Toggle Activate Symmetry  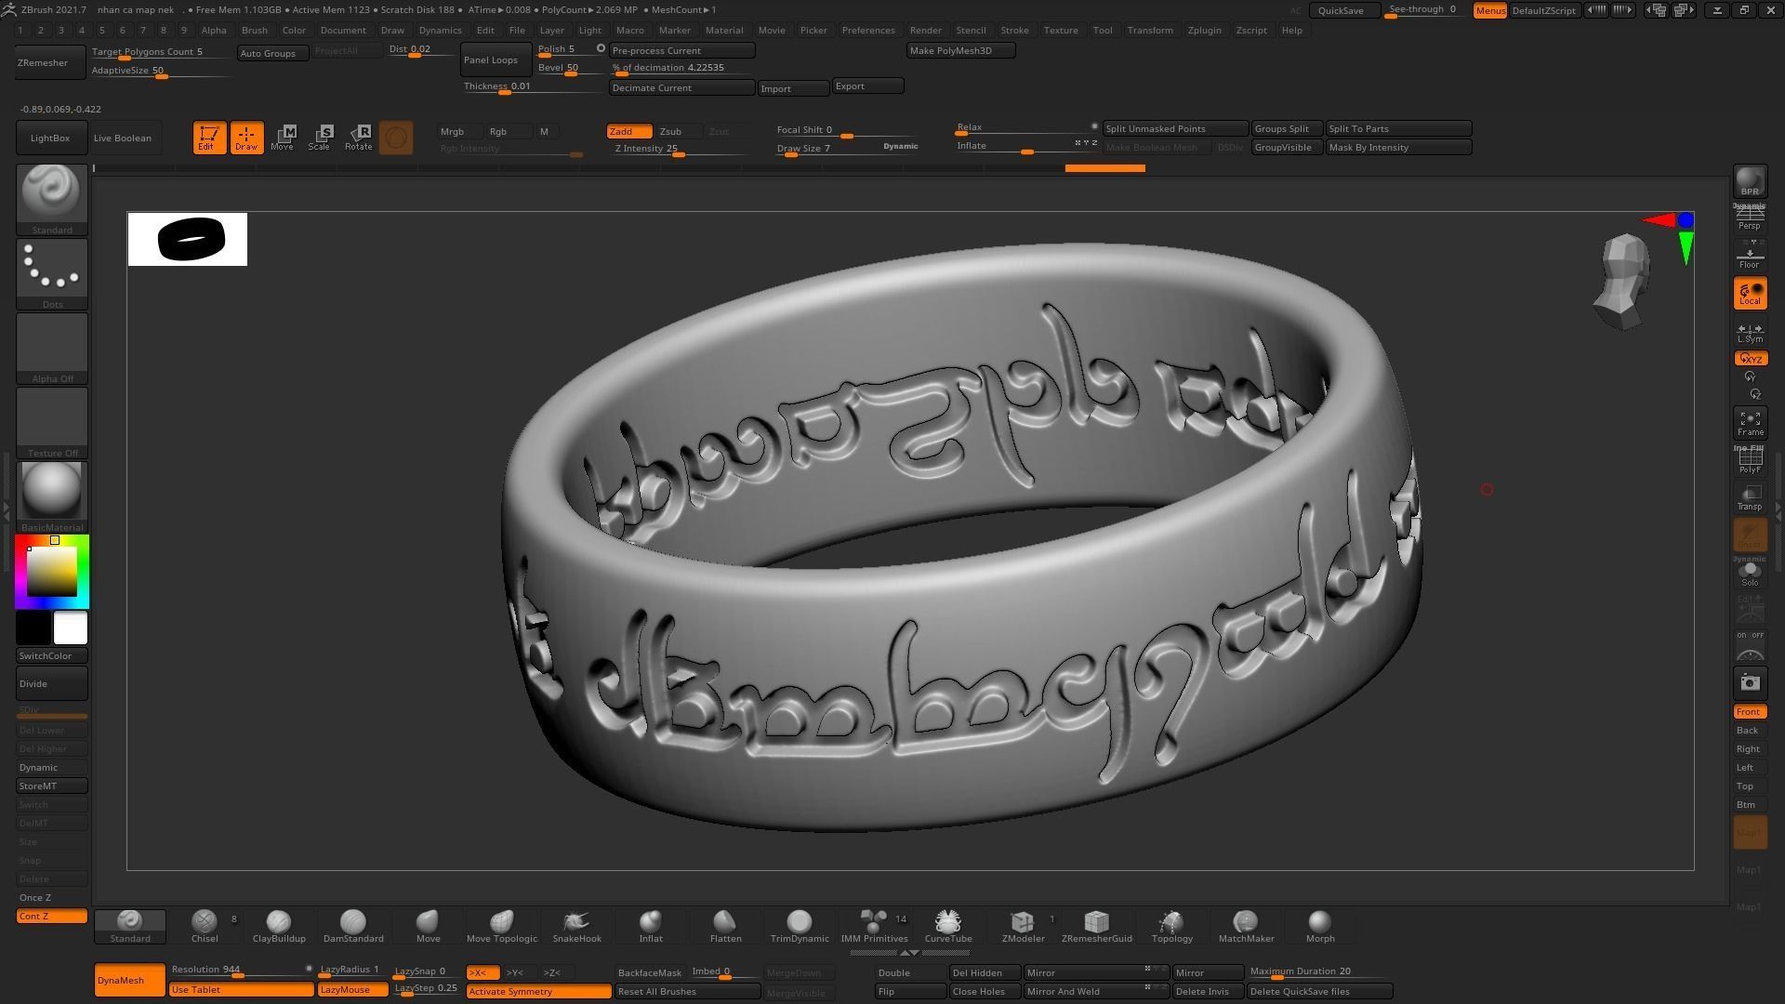click(538, 991)
